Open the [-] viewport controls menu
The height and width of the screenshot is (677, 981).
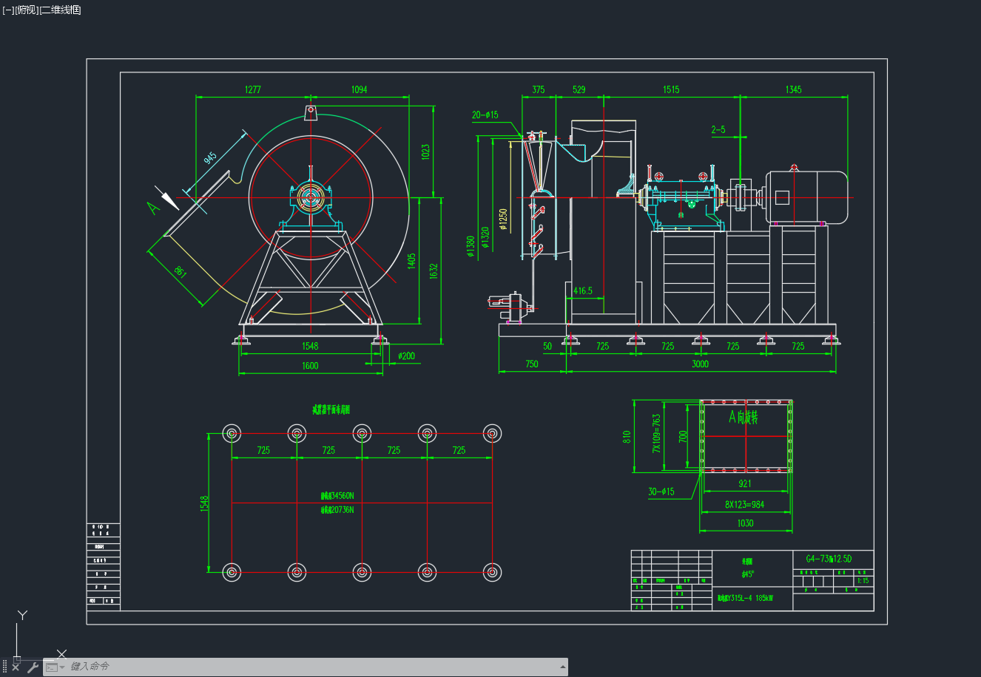tap(8, 10)
